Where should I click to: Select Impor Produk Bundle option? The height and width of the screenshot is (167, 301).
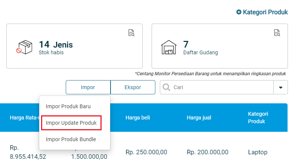71,139
